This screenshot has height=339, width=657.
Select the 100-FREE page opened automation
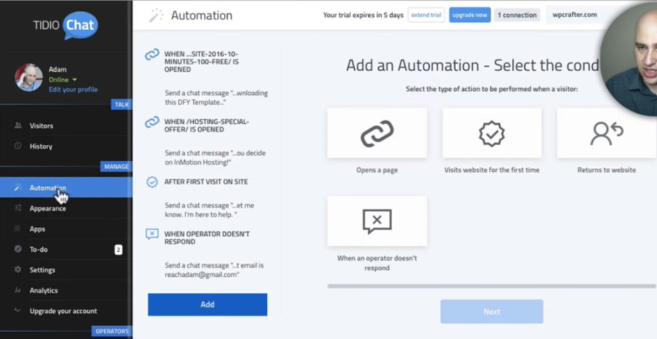pos(201,62)
